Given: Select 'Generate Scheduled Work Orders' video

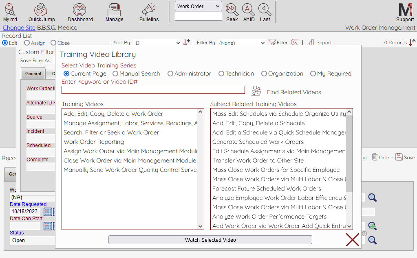Looking at the screenshot, I should (258, 142).
